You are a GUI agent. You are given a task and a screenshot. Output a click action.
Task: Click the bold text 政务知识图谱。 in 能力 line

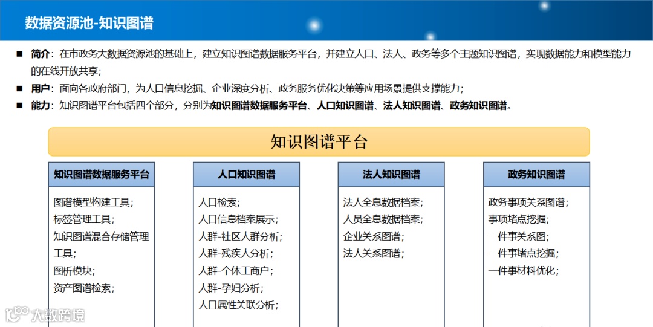[x=481, y=106]
